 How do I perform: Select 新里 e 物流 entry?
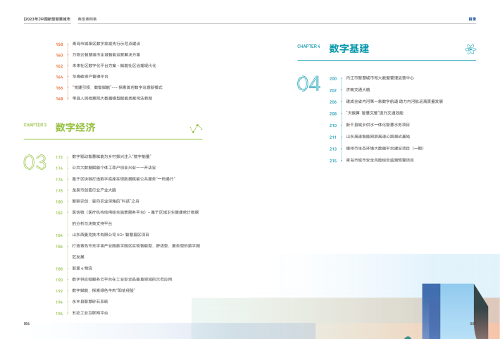click(82, 269)
